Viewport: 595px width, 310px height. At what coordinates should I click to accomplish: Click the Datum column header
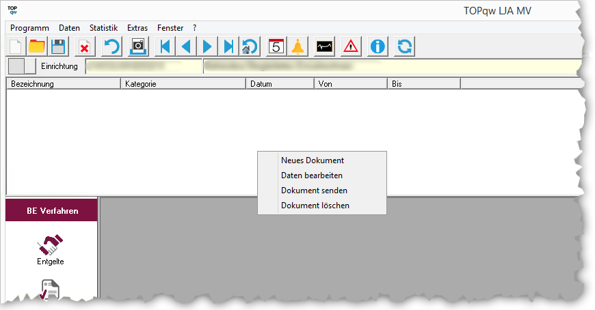(279, 84)
